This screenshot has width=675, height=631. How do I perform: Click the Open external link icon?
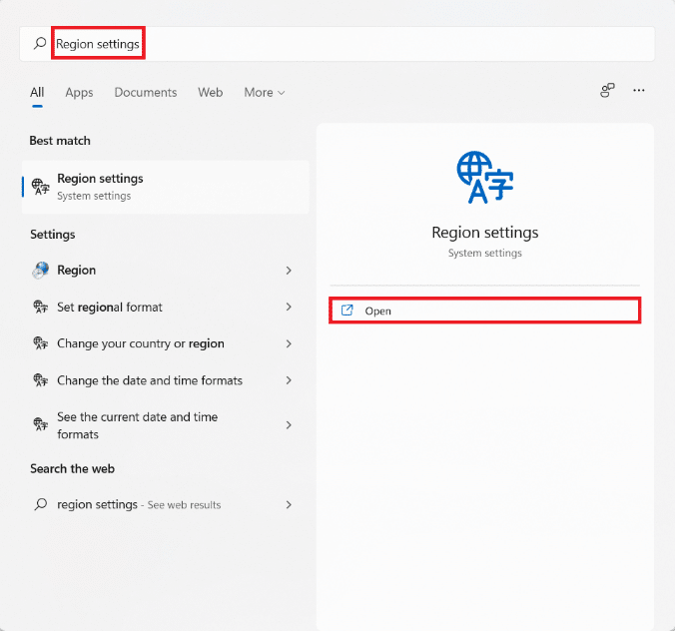pos(347,311)
